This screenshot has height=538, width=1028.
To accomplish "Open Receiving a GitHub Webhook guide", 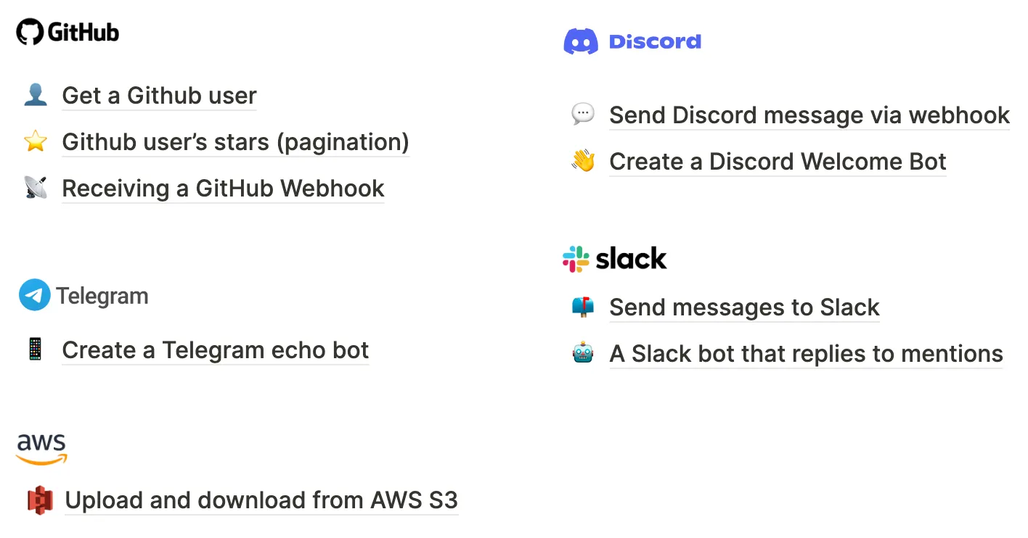I will pyautogui.click(x=223, y=189).
